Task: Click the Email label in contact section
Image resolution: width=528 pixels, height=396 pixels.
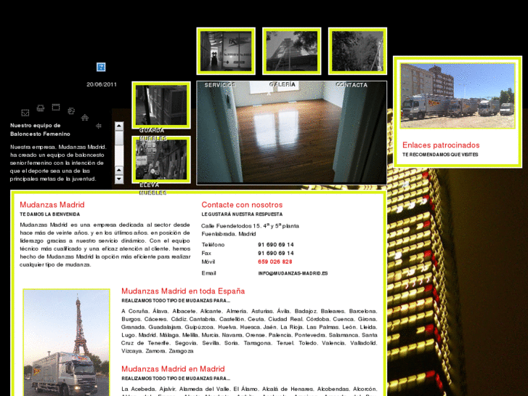Action: click(208, 273)
